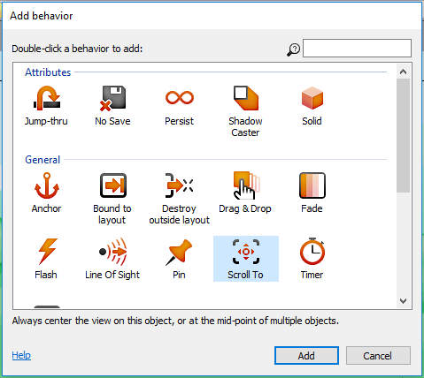
Task: Cancel the Add behavior dialog
Action: tap(378, 356)
